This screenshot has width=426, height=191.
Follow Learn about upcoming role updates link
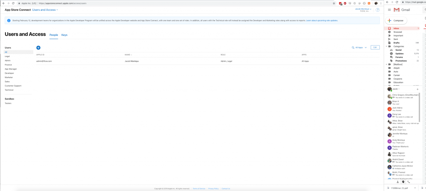[322, 20]
